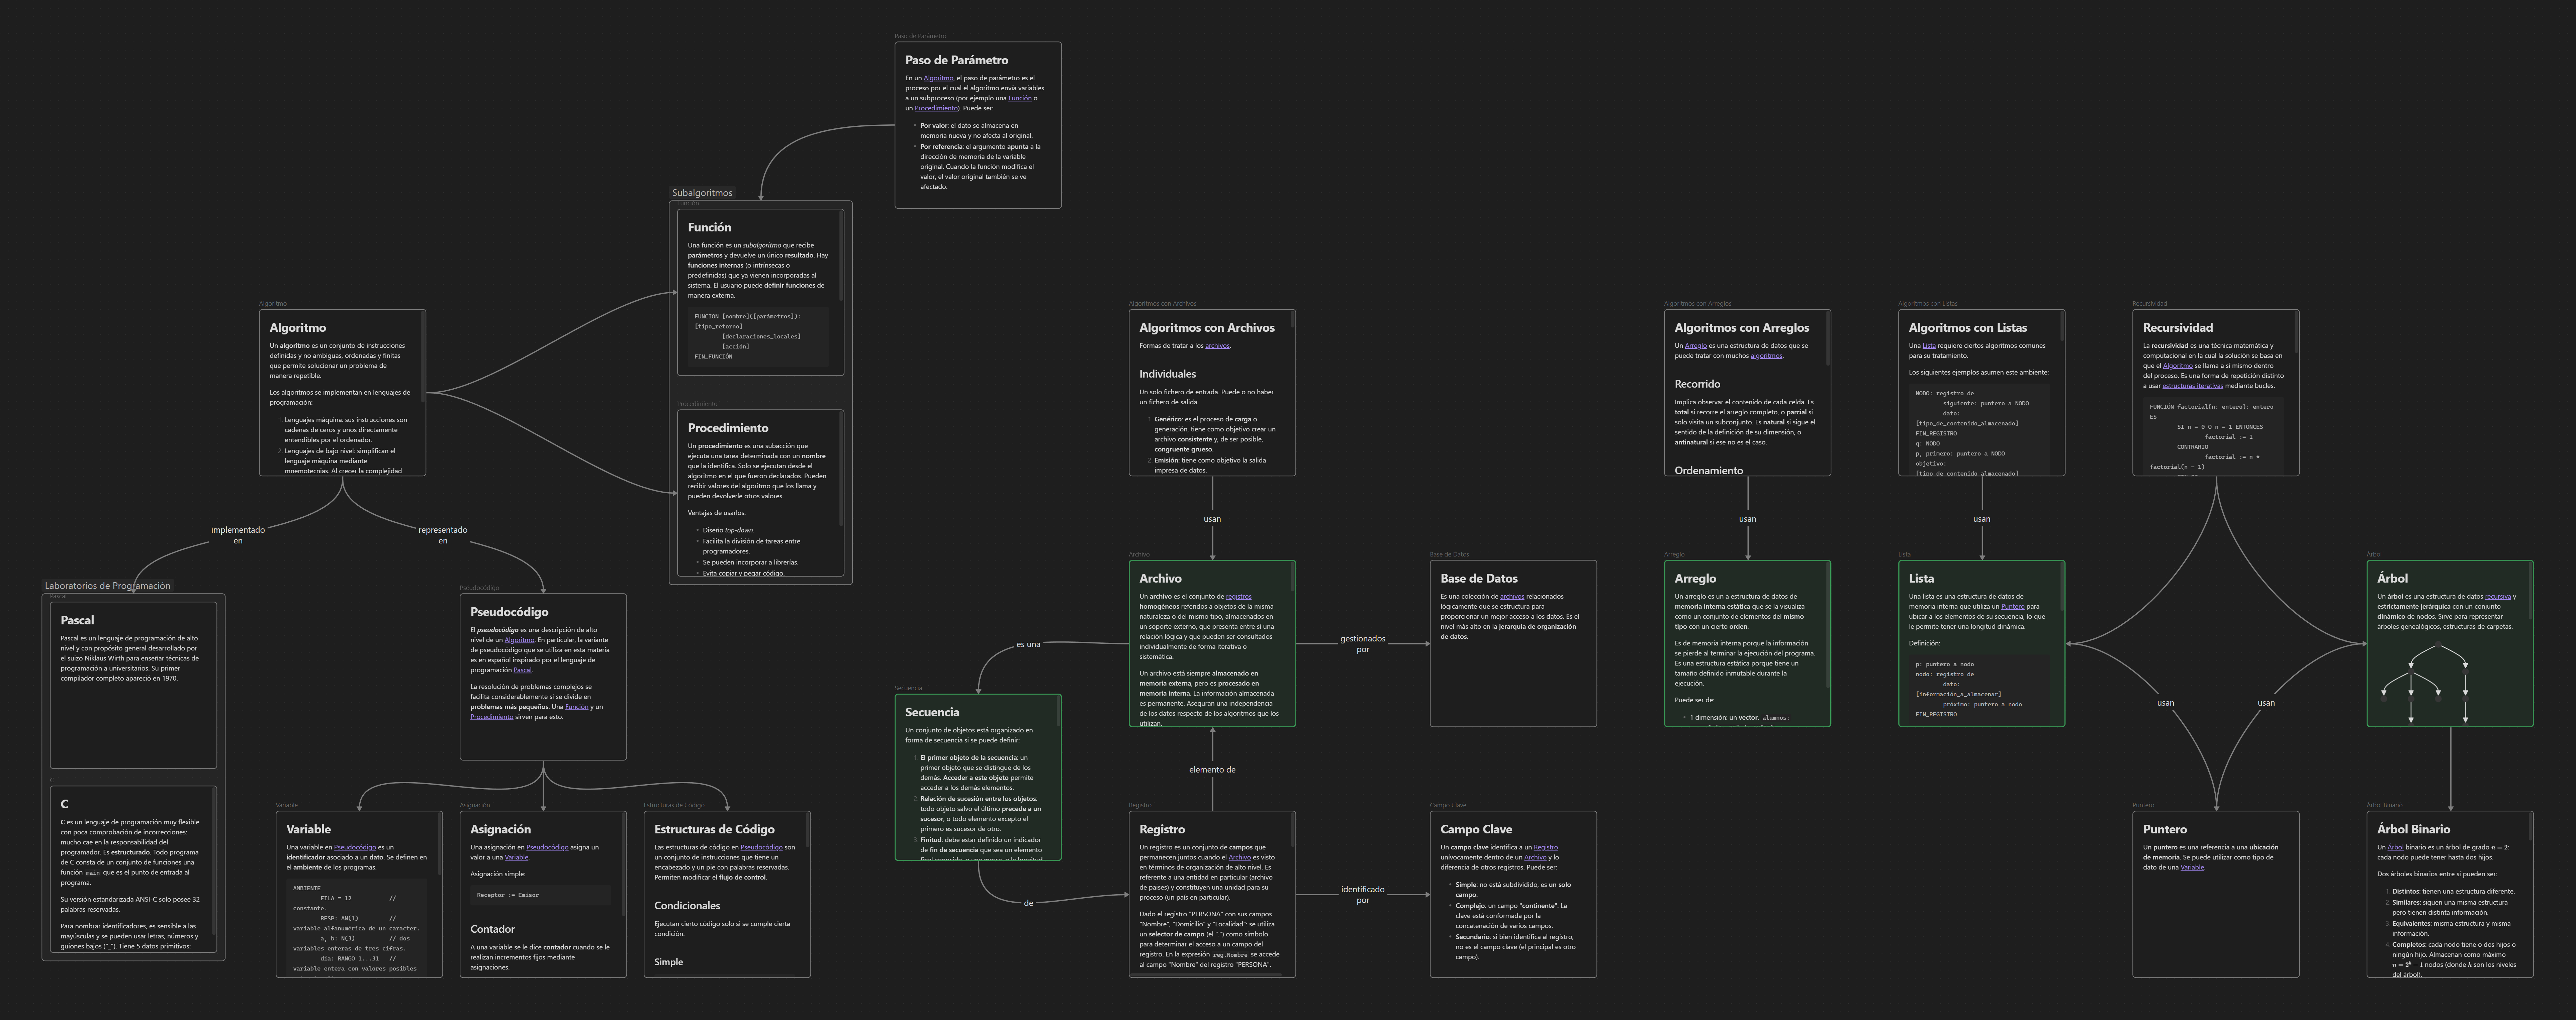Click "usan" label between Algoritmos con Listas and Lista
2576x1020 pixels.
click(1981, 519)
